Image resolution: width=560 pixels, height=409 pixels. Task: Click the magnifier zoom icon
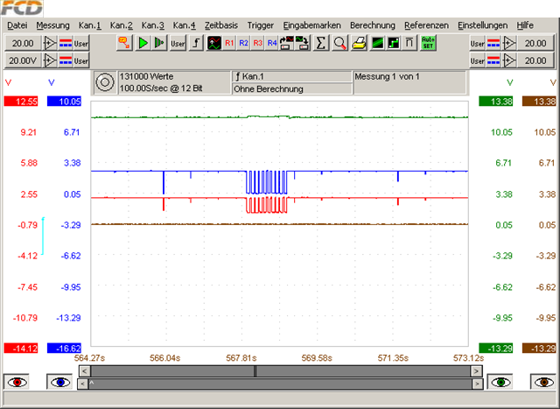coord(340,42)
